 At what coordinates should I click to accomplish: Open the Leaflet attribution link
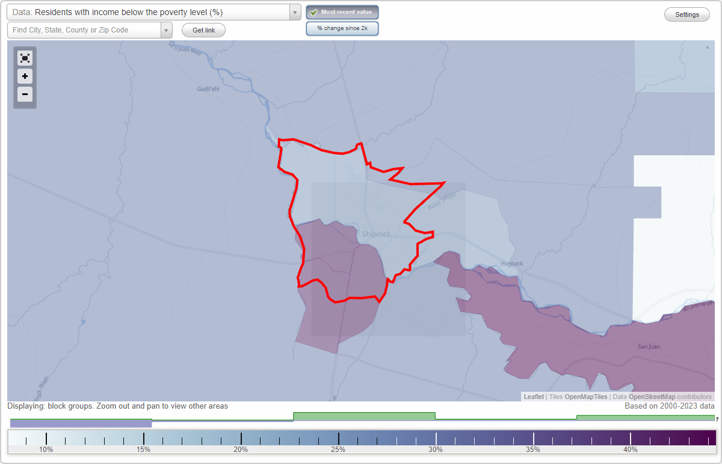pos(532,397)
